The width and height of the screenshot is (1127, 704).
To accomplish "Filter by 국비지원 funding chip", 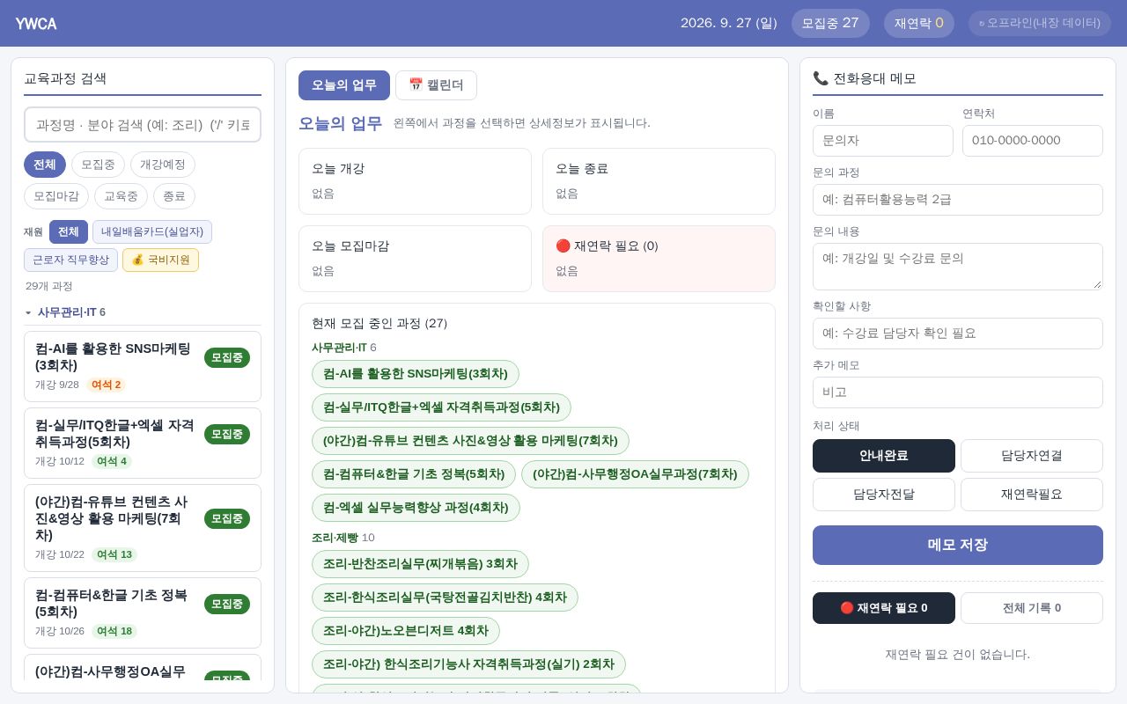I will pyautogui.click(x=160, y=260).
